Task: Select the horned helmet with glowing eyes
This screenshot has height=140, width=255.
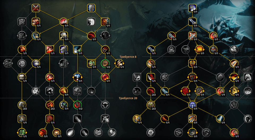Action: 213,49
